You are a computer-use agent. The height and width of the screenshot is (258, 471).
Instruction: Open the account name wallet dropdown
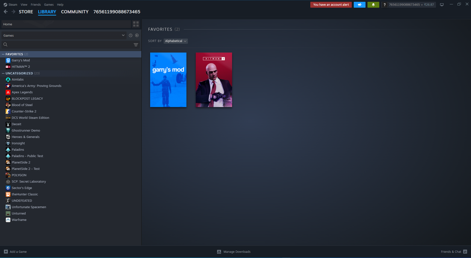pyautogui.click(x=411, y=5)
